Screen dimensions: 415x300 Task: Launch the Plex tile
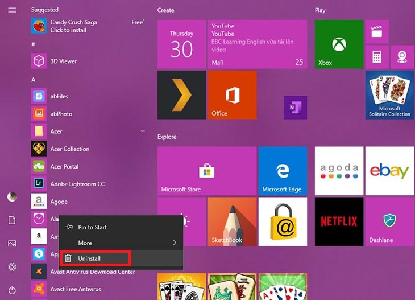[181, 95]
